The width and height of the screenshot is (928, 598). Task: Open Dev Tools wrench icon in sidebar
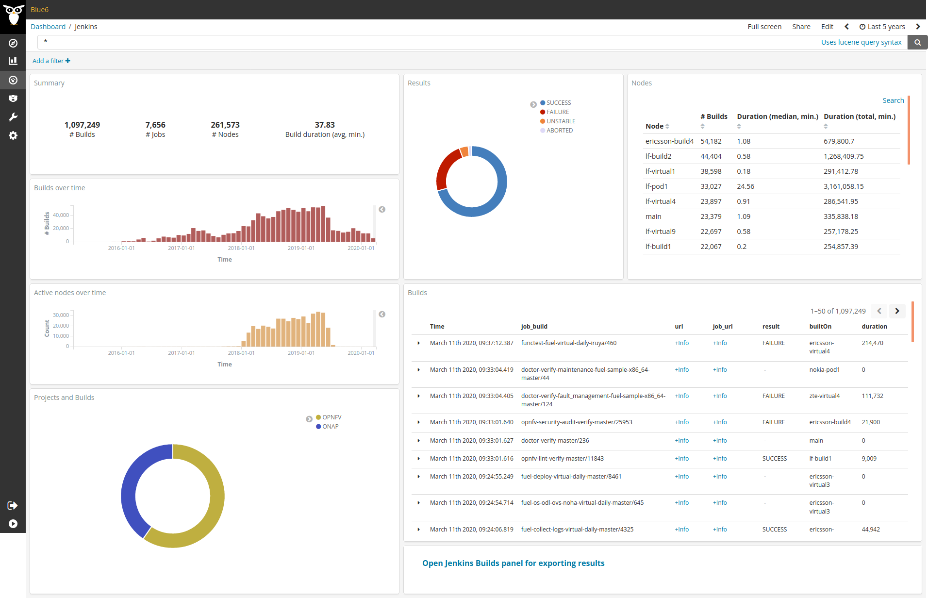point(13,117)
